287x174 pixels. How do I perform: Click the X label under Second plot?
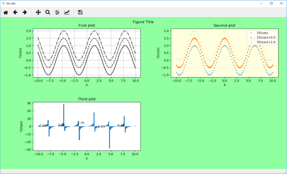225,85
